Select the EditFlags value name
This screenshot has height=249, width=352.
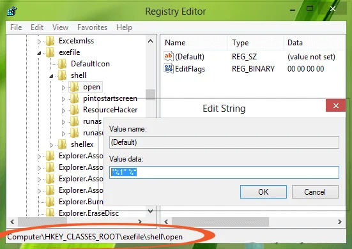190,69
